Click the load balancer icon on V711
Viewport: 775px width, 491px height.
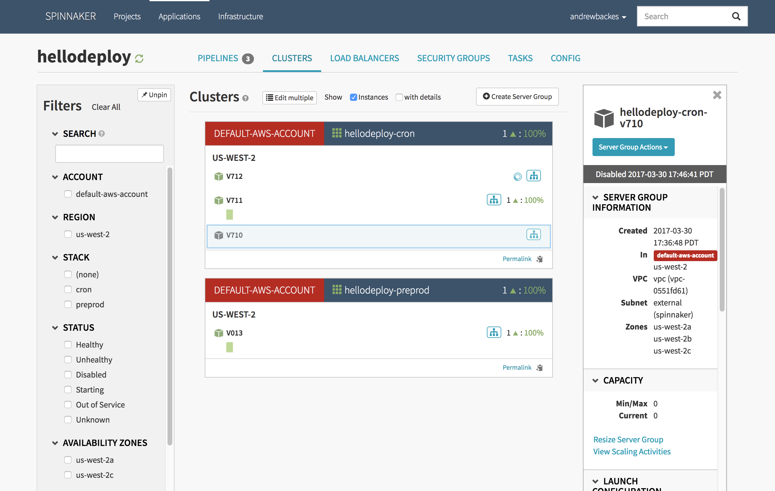pyautogui.click(x=494, y=200)
